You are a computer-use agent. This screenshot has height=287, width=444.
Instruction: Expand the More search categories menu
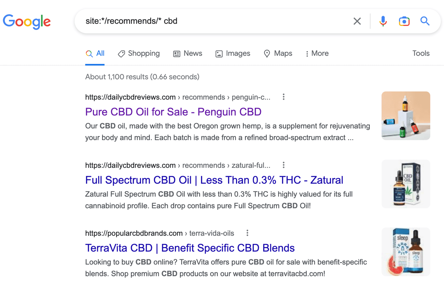(x=317, y=54)
